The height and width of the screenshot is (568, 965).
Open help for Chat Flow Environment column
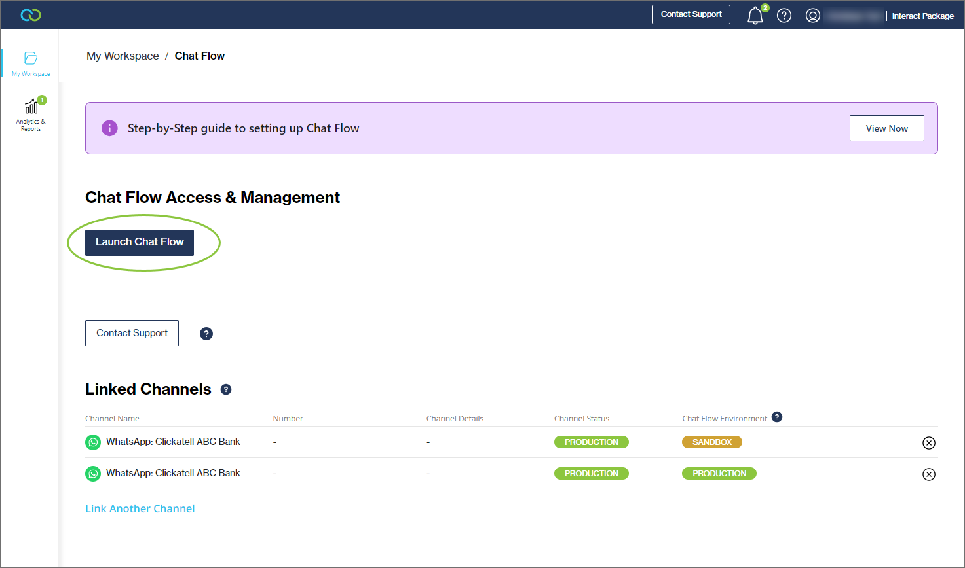tap(777, 417)
